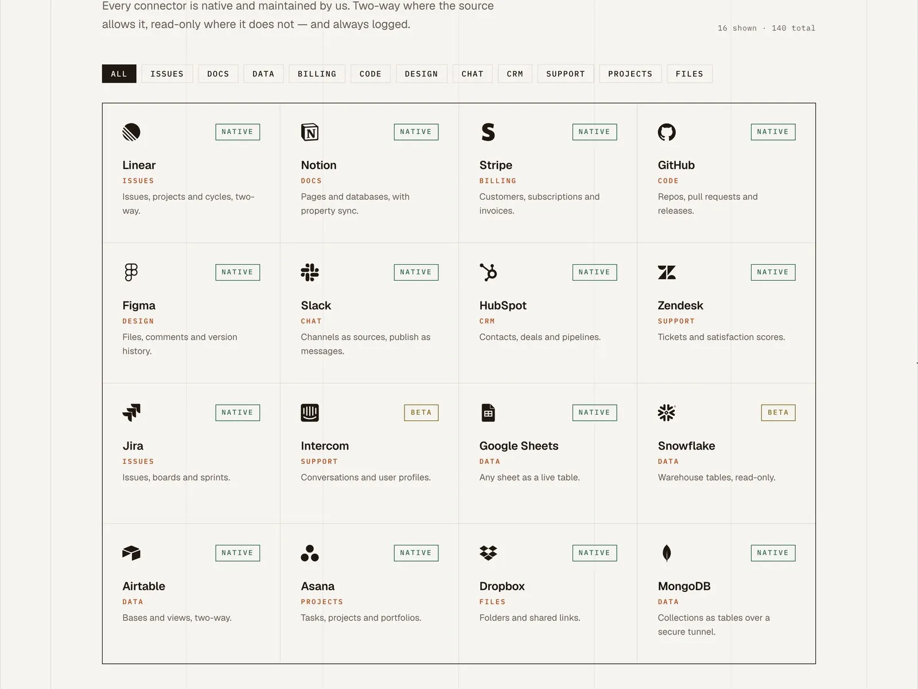Switch to the CODE filter

pyautogui.click(x=371, y=73)
